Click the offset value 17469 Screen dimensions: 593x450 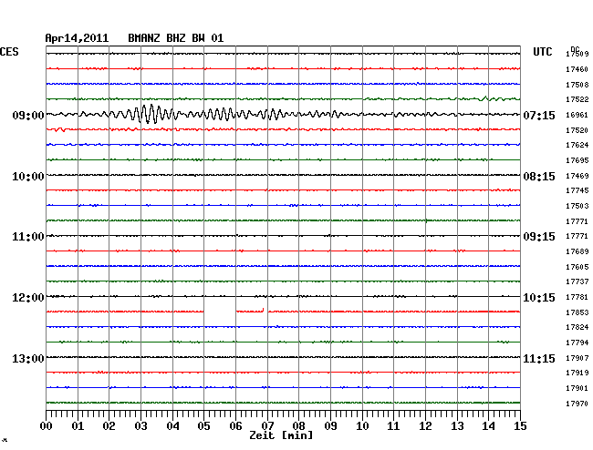(577, 176)
